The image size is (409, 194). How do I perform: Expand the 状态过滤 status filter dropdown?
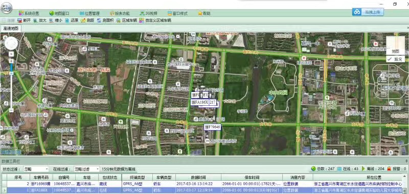coord(36,169)
